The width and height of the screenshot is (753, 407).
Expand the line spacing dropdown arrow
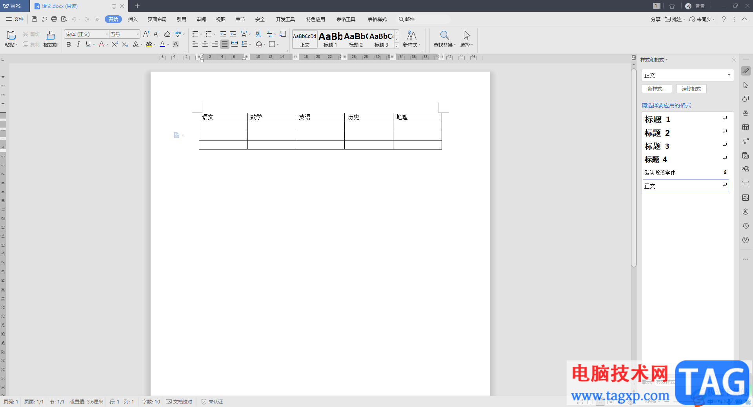coord(250,45)
